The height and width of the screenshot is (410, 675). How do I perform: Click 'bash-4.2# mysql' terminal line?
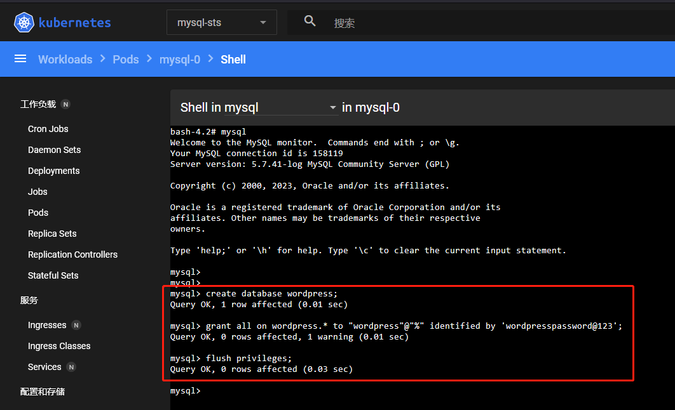[x=208, y=132]
